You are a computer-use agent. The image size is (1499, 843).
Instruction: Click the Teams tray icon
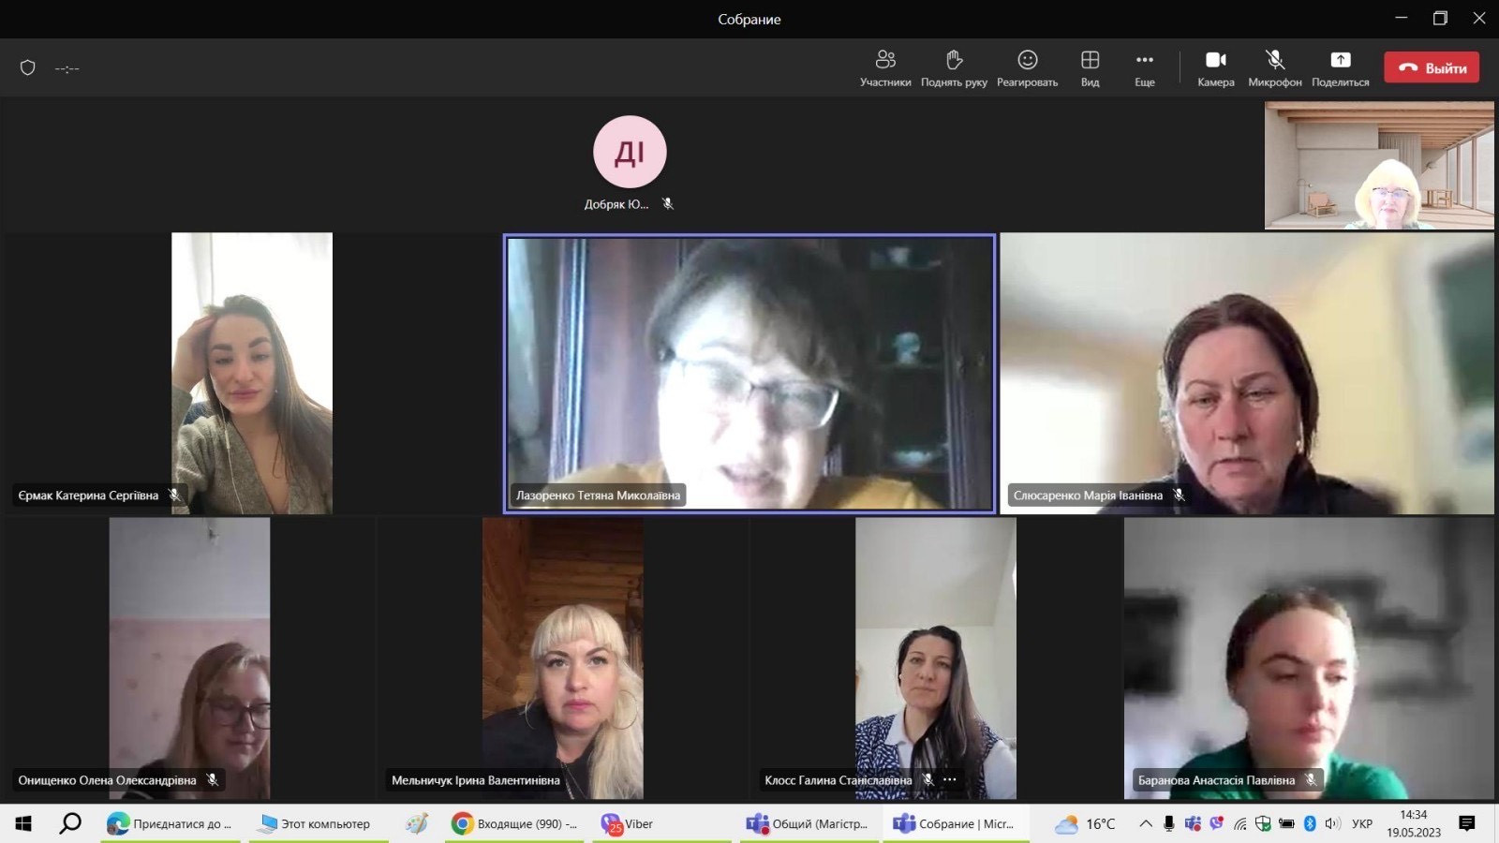(x=1193, y=824)
